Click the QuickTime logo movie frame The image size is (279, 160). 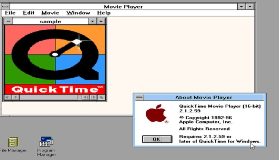tap(55, 60)
